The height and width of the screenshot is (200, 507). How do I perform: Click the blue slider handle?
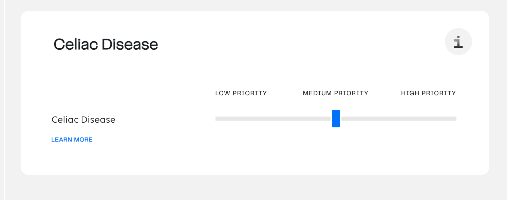pos(336,119)
